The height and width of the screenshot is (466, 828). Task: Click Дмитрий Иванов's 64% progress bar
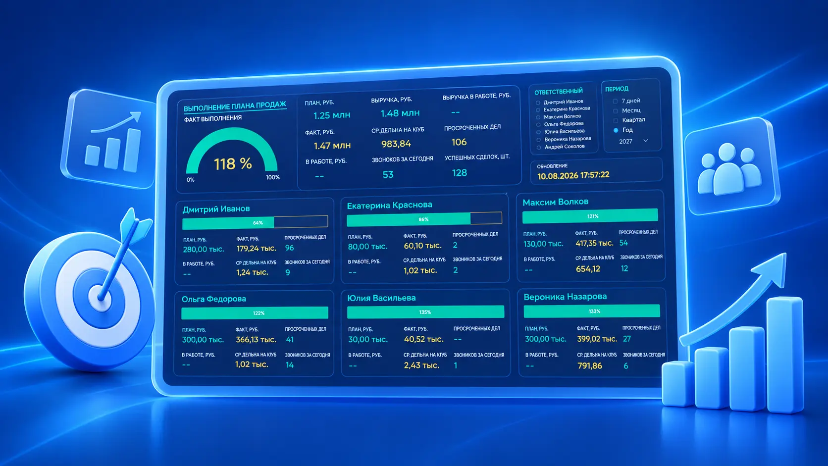(x=255, y=222)
